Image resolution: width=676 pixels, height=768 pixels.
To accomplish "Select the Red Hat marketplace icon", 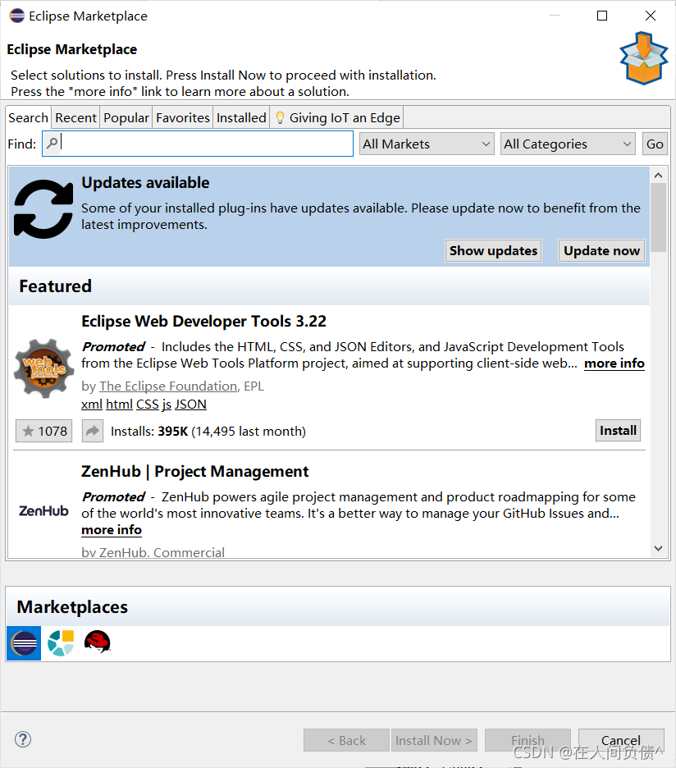I will (97, 642).
